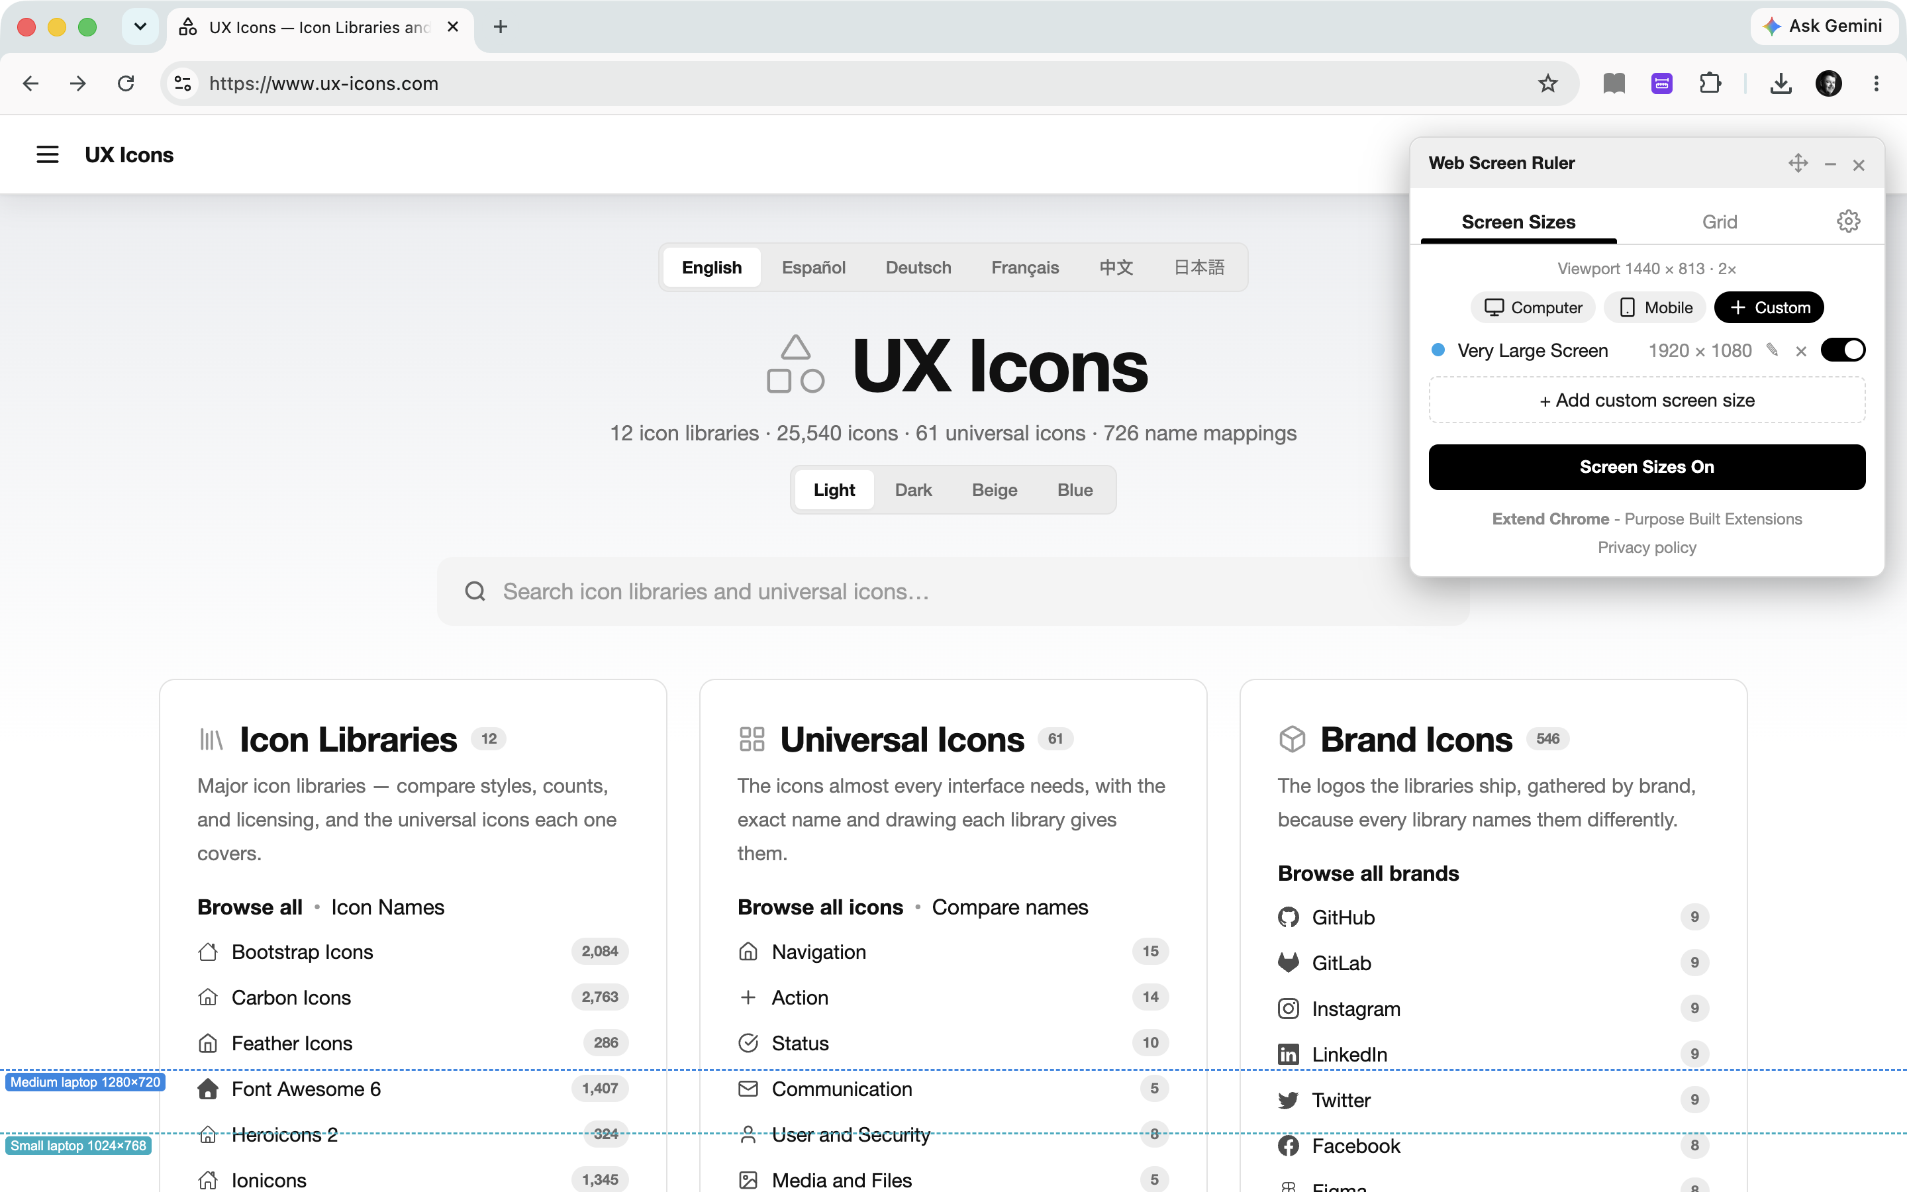Image resolution: width=1907 pixels, height=1192 pixels.
Task: Remove the Very Large Screen entry
Action: pyautogui.click(x=1800, y=351)
